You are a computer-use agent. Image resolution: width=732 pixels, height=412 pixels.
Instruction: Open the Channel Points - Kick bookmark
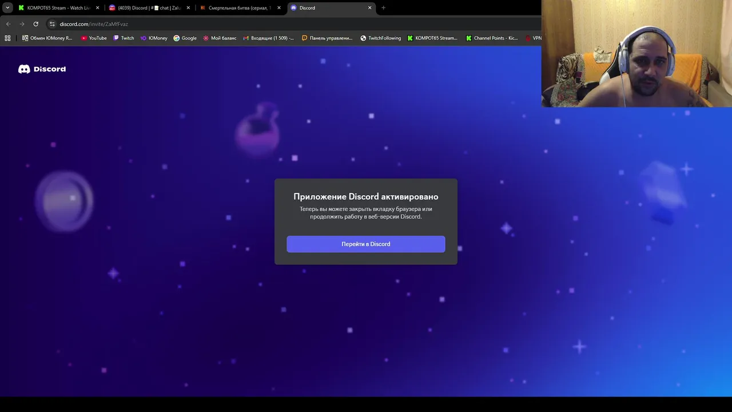[x=492, y=38]
